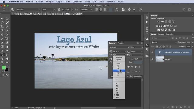The height and width of the screenshot is (109, 194).
Task: Open leading 73 pt dropdown
Action: [x=142, y=51]
